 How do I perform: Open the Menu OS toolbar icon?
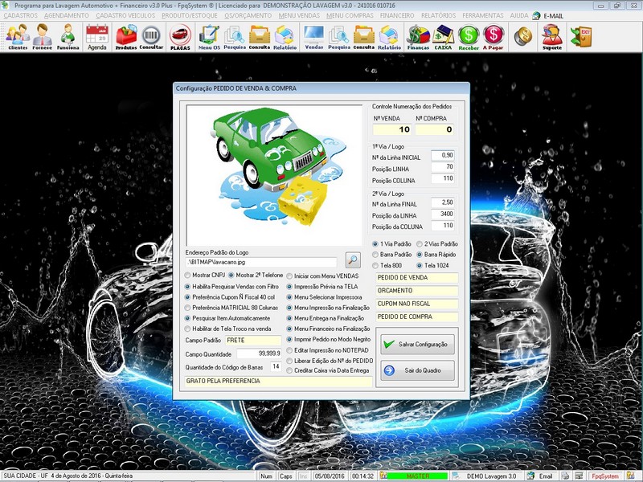[x=209, y=36]
